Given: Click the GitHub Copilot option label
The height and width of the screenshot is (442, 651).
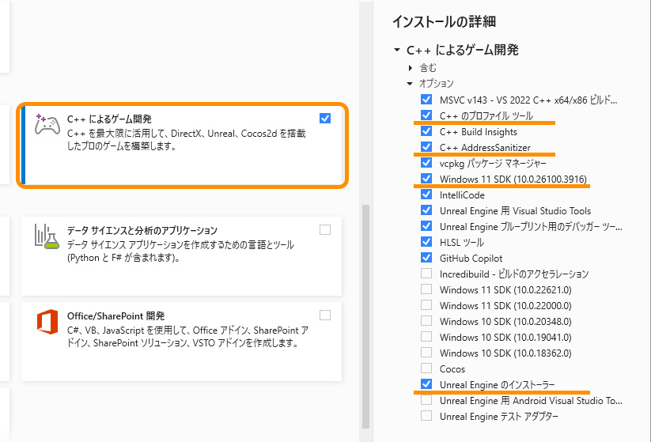Looking at the screenshot, I should [x=471, y=258].
